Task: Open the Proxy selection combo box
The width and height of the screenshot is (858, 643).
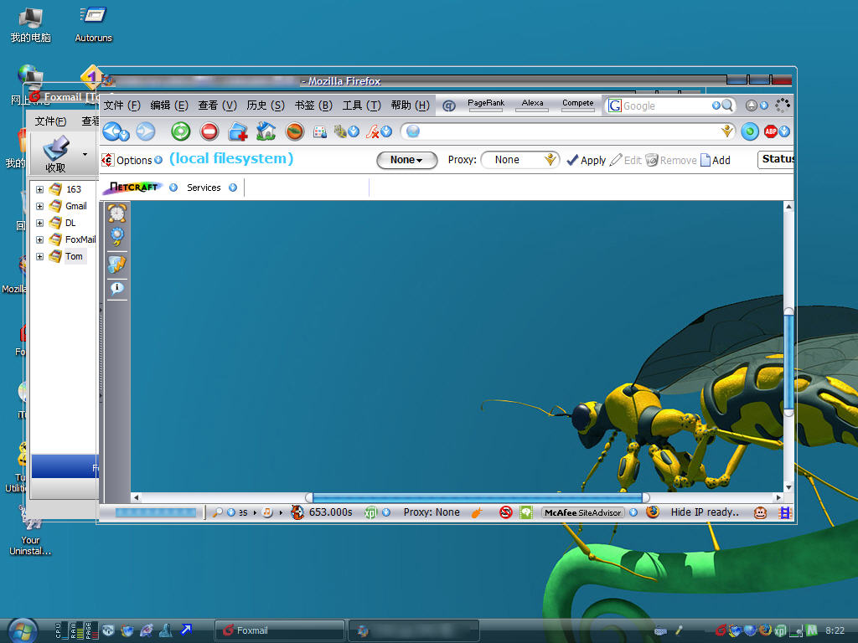Action: pyautogui.click(x=519, y=160)
